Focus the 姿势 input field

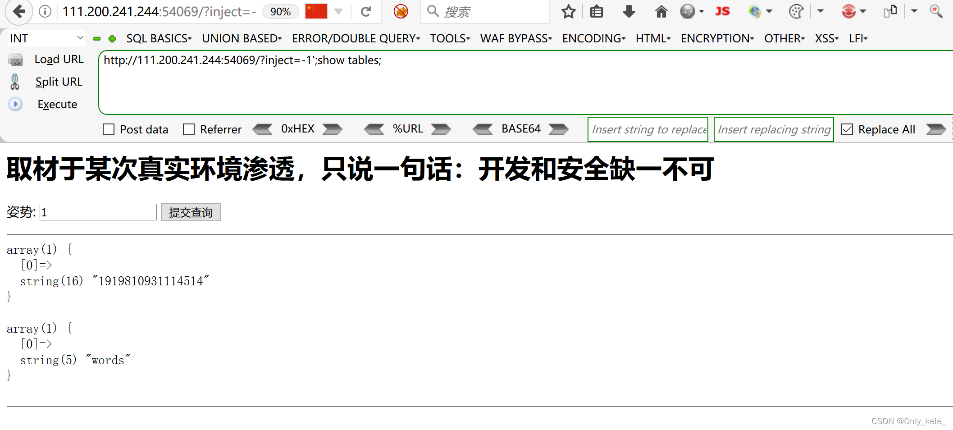click(x=98, y=212)
